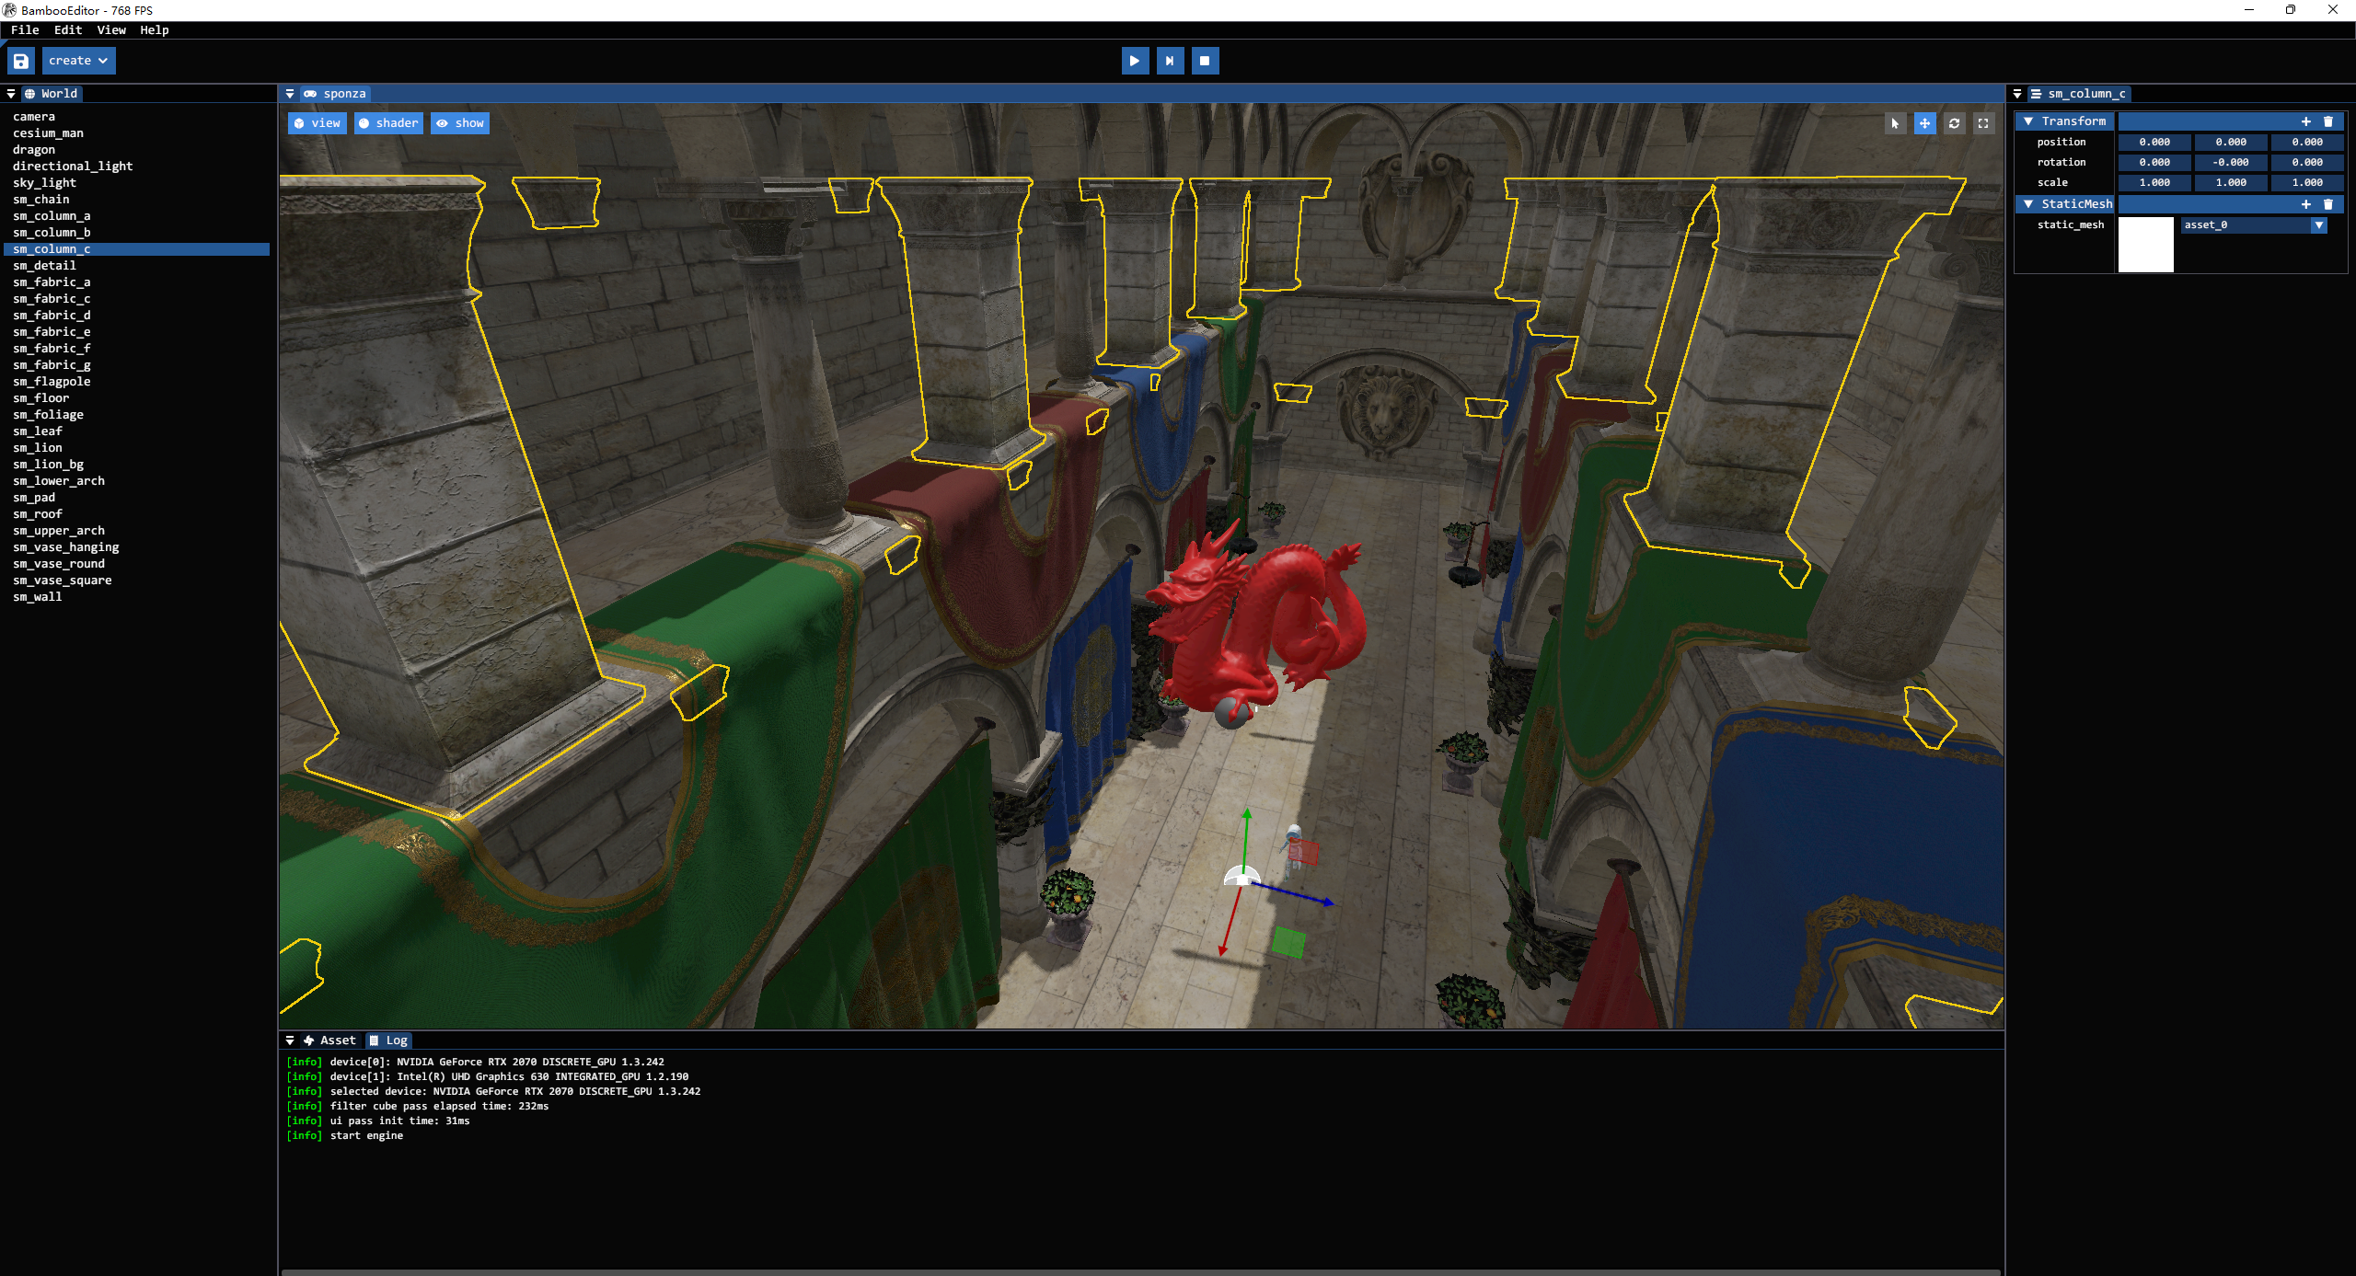Image resolution: width=2356 pixels, height=1276 pixels.
Task: Open the asset_0 static mesh dropdown
Action: pyautogui.click(x=2318, y=225)
